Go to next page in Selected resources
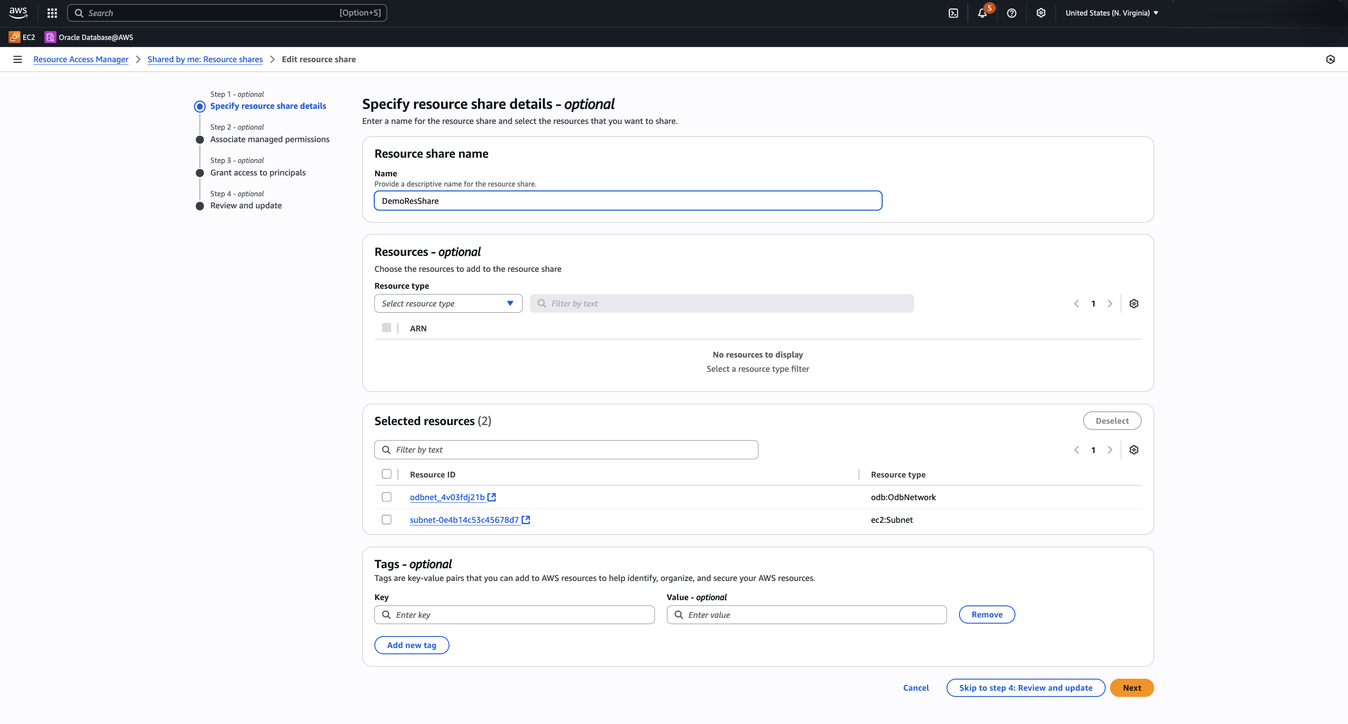Viewport: 1348px width, 724px height. pyautogui.click(x=1110, y=450)
